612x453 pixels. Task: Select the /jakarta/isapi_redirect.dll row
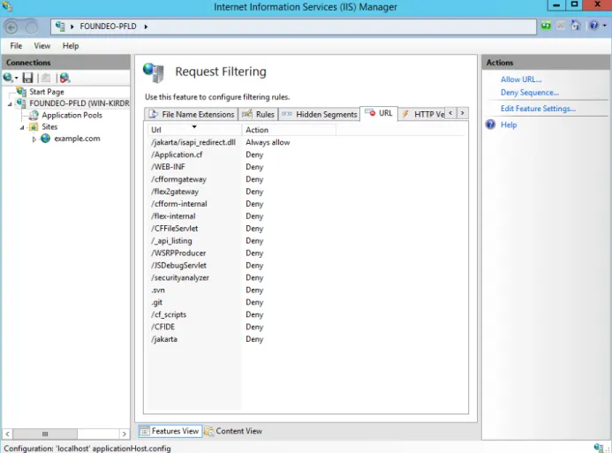pos(306,142)
